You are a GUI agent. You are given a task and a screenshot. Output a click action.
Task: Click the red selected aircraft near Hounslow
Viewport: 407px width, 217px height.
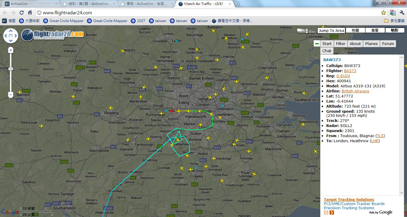pyautogui.click(x=172, y=111)
